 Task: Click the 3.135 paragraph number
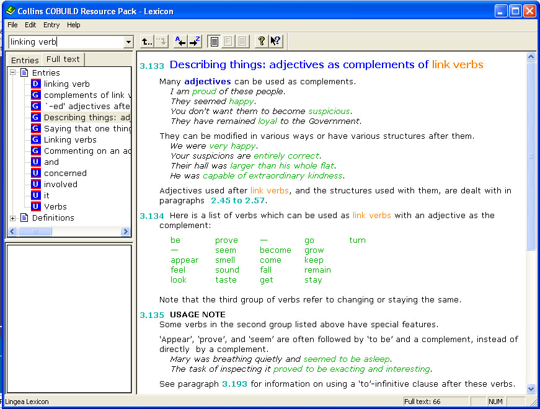pyautogui.click(x=152, y=315)
